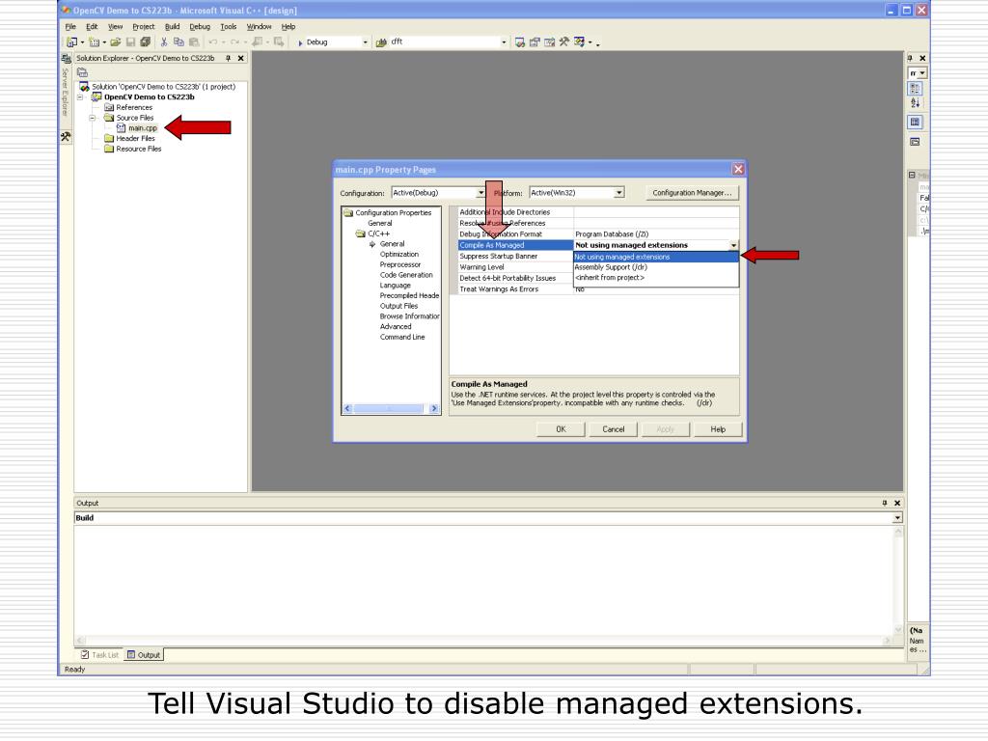Screen dimensions: 988x741
Task: Select the References node in Solution Explorer
Action: tap(134, 108)
